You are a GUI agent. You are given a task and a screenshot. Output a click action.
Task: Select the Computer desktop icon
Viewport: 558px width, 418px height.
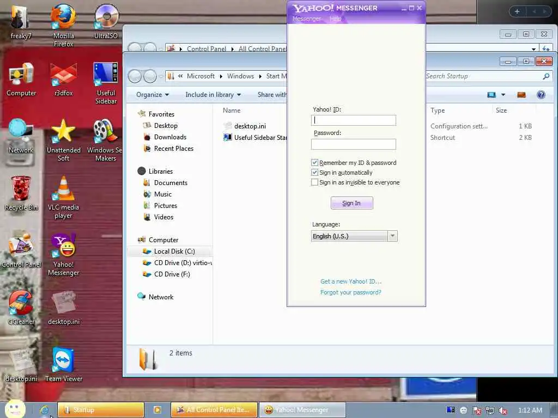[21, 79]
